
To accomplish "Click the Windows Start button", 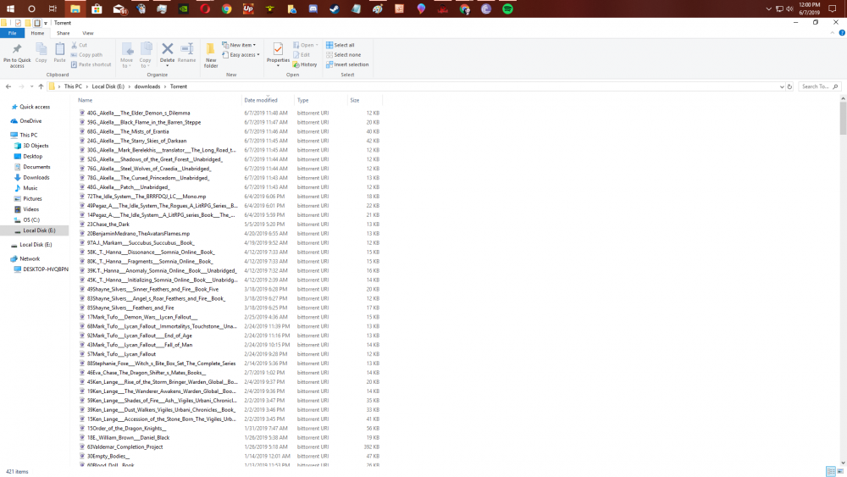I will click(x=10, y=8).
